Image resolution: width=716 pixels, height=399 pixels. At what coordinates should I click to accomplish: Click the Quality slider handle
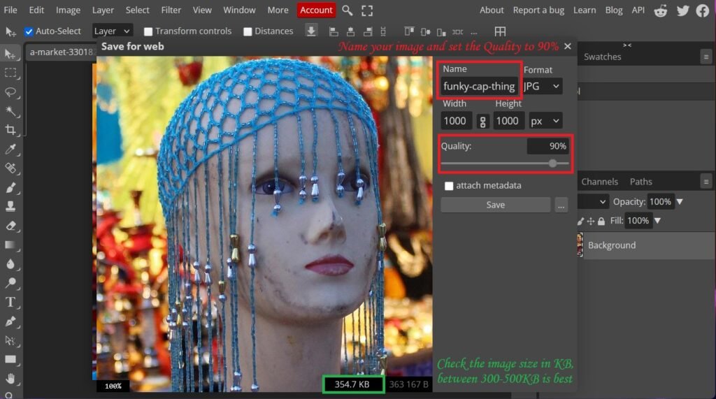click(x=552, y=163)
